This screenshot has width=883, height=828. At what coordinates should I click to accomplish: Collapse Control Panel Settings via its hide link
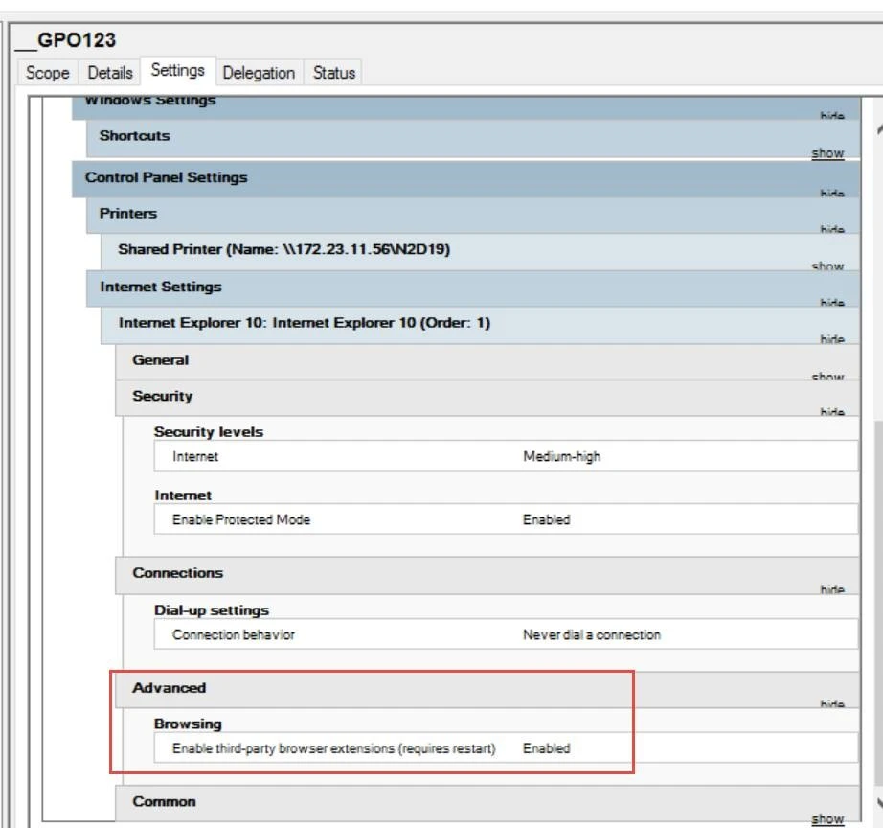831,193
